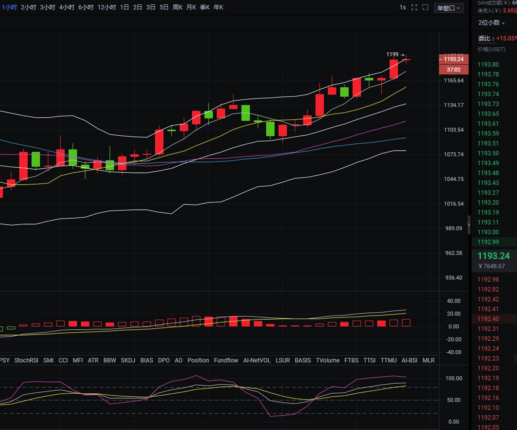Switch indicator to AI-NetVOL
The height and width of the screenshot is (430, 517).
[257, 360]
